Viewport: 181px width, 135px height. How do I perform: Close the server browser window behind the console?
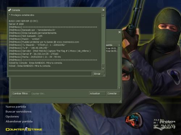119,32
